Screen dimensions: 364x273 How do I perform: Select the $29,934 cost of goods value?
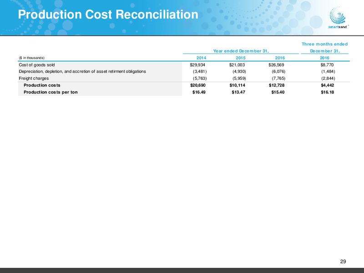[x=197, y=65]
